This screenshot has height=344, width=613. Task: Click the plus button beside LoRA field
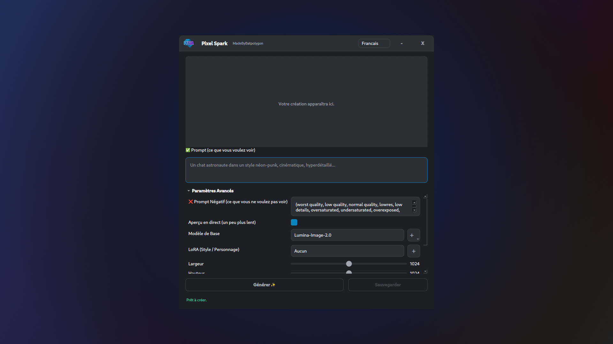pos(413,251)
